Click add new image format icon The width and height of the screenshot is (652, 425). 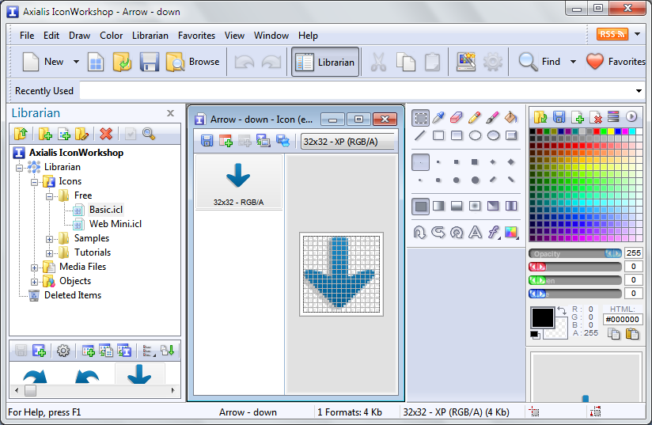click(226, 141)
